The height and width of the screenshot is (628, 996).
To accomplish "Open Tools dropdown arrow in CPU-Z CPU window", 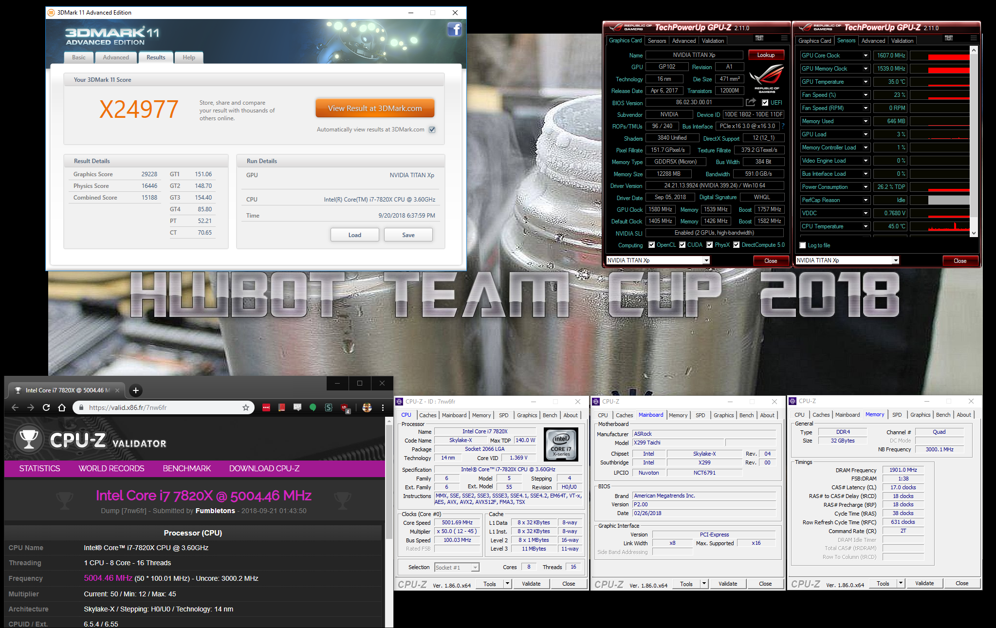I will pyautogui.click(x=507, y=584).
